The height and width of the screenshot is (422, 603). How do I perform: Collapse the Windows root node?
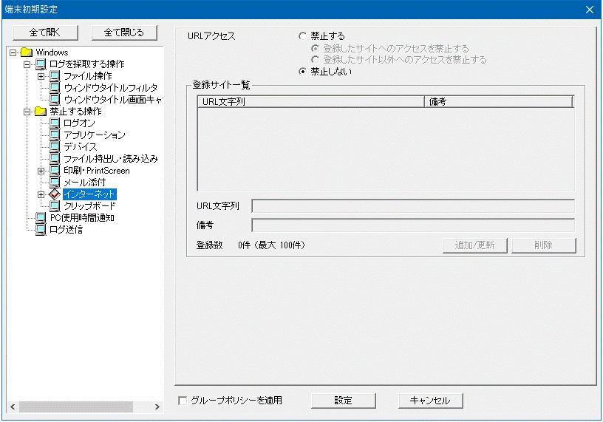(x=13, y=52)
